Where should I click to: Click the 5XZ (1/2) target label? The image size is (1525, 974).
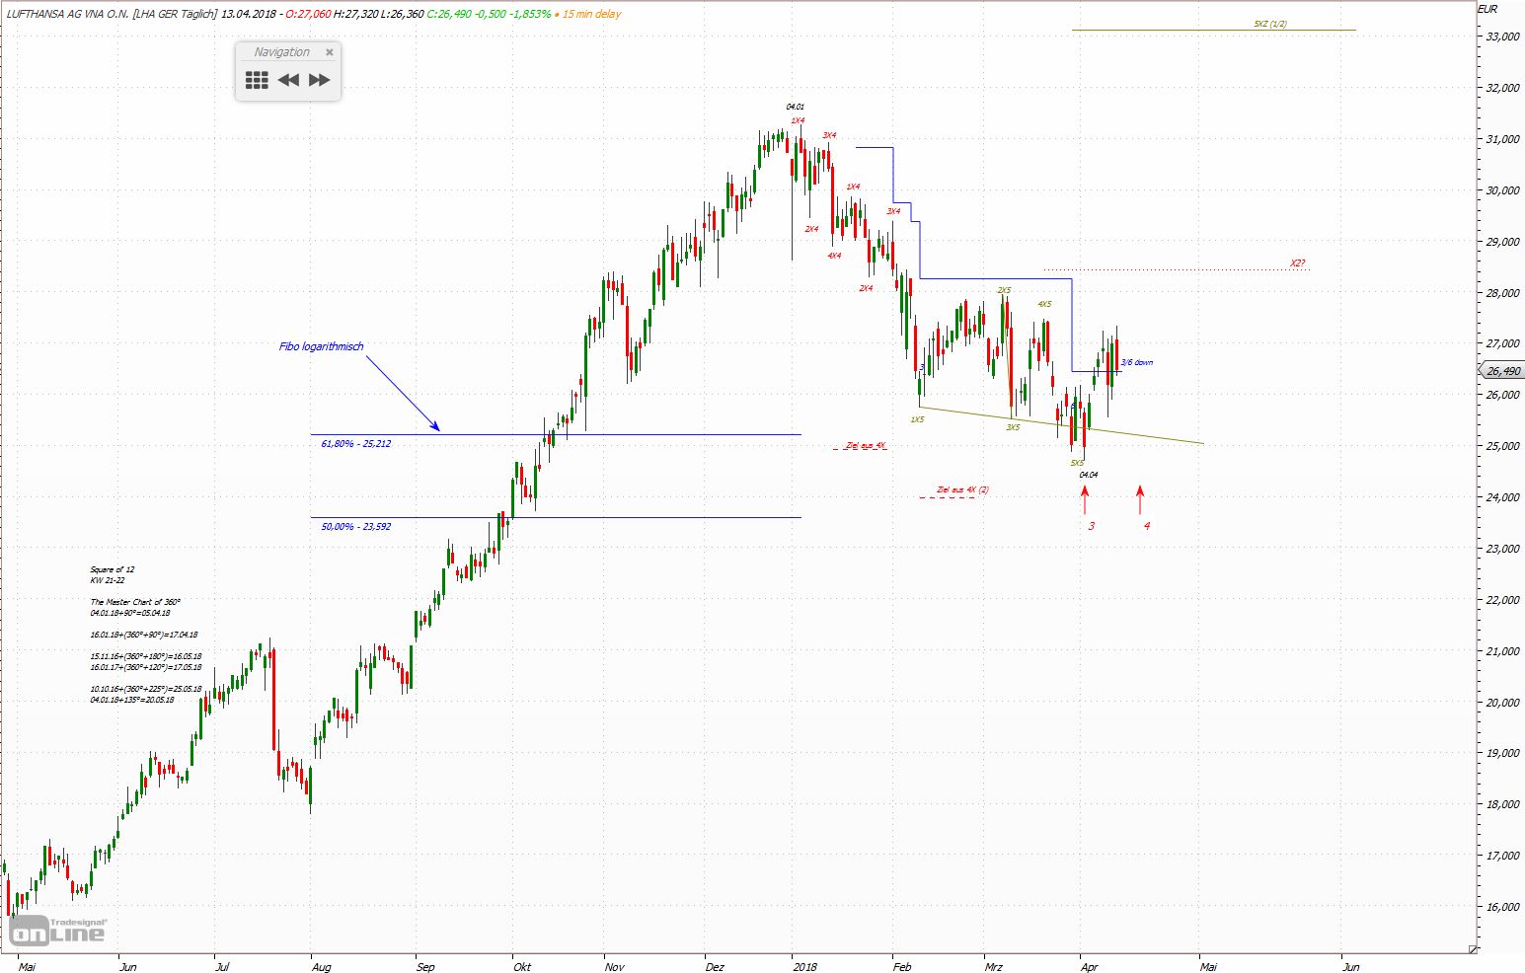[x=1270, y=24]
